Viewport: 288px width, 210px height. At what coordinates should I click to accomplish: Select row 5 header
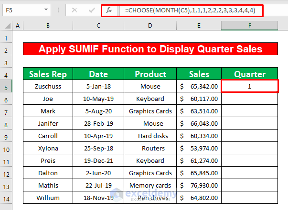(6, 86)
